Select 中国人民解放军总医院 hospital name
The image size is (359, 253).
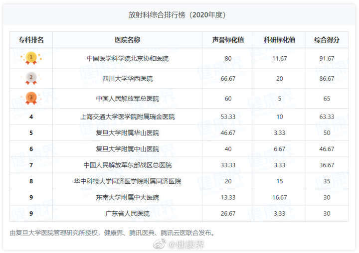coord(128,99)
